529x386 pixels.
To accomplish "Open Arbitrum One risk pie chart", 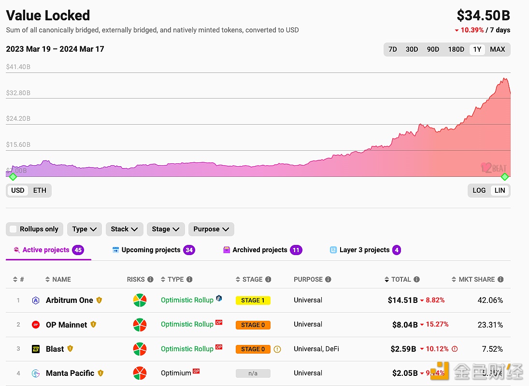I will click(x=140, y=300).
